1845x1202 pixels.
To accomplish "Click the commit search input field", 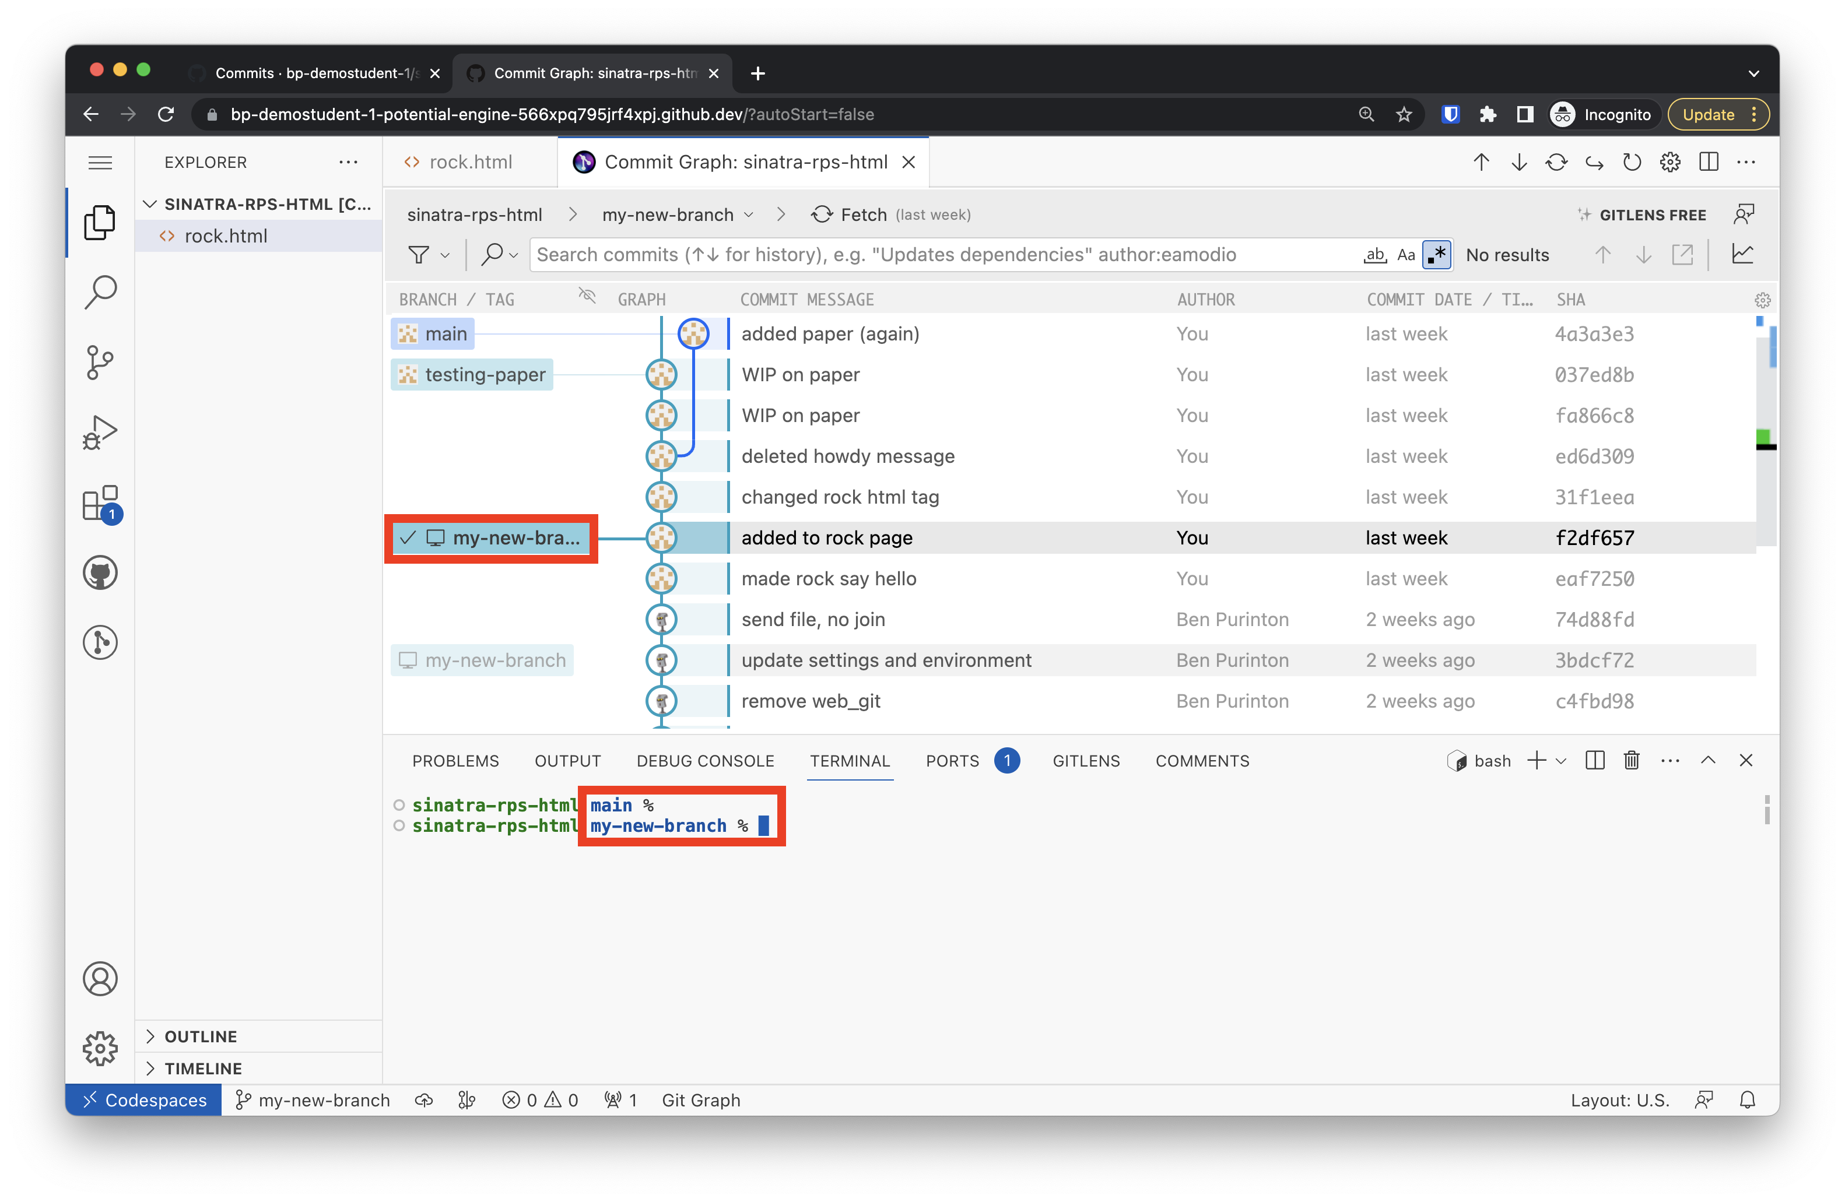I will [946, 254].
